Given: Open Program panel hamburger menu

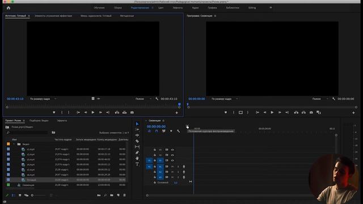Looking at the screenshot, I should coord(215,16).
